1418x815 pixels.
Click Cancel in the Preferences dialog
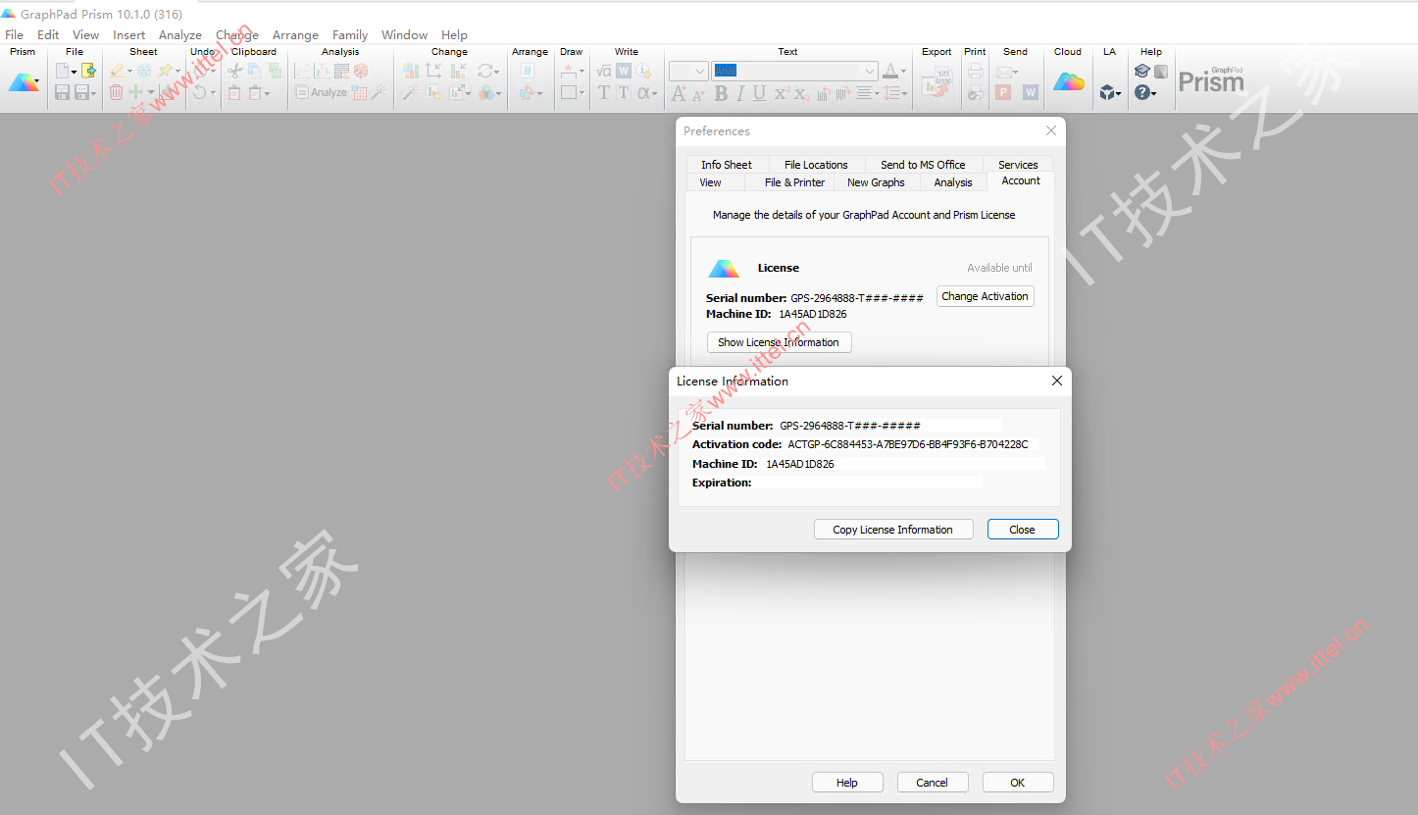932,783
